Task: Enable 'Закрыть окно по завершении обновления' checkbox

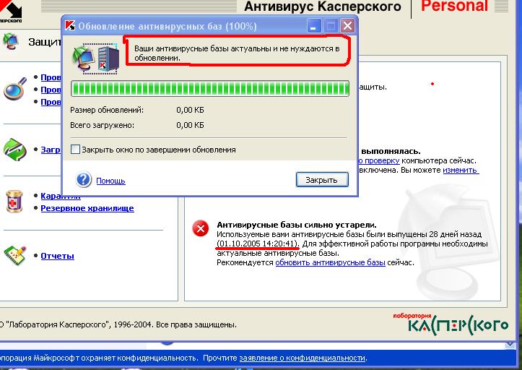Action: pos(75,150)
